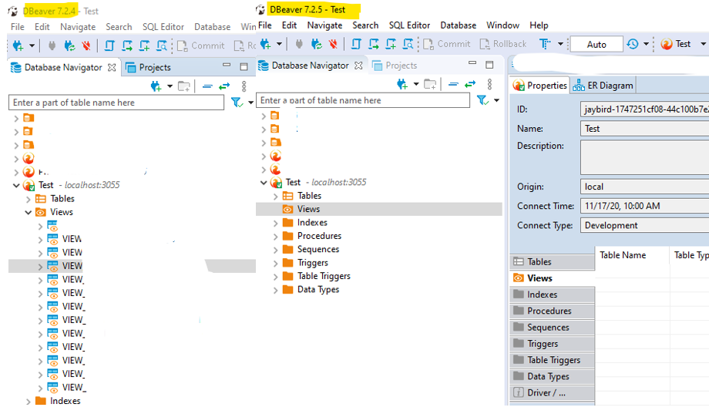The image size is (709, 414).
Task: Click Reconnect icon in DBeaver 7.2.5 toolbar
Action: (316, 44)
